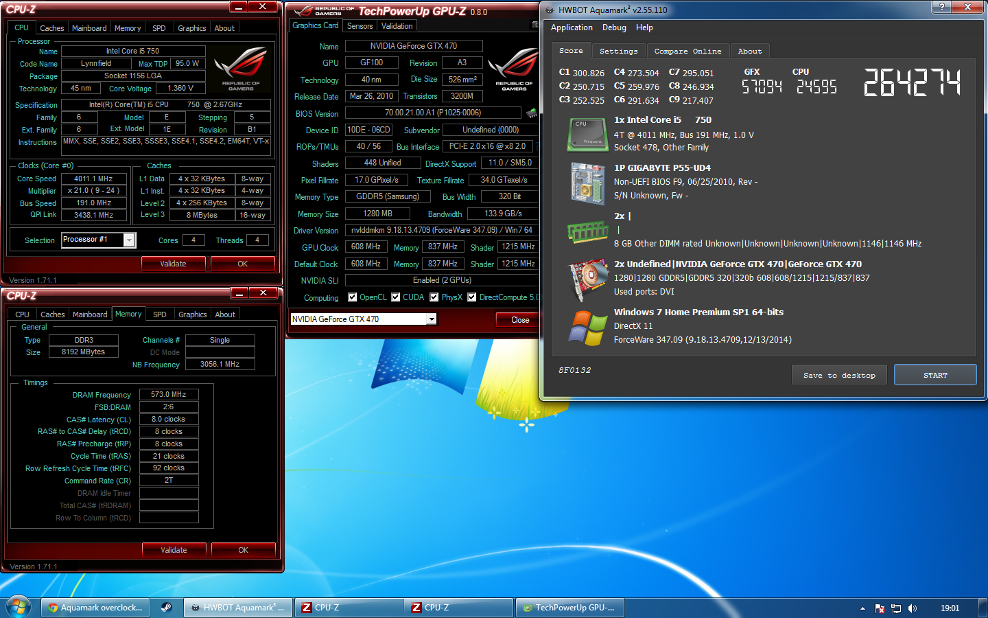988x618 pixels.
Task: Open Mainboard tab in the CPU-Z window showing processor info
Action: [x=89, y=28]
